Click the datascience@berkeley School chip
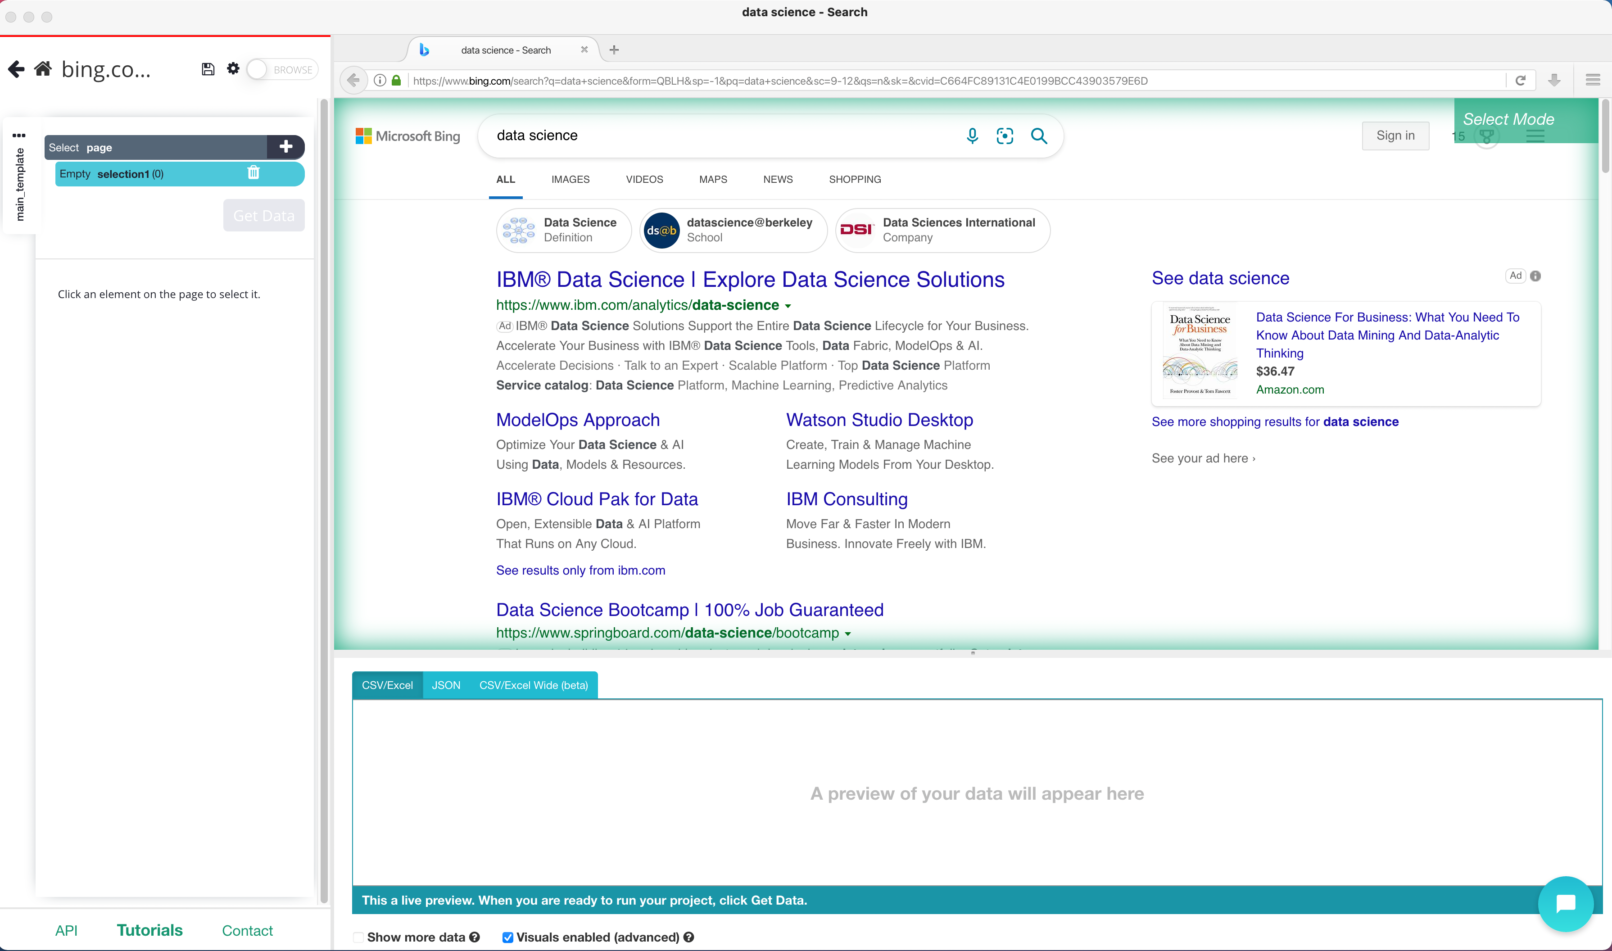This screenshot has width=1612, height=951. [734, 230]
